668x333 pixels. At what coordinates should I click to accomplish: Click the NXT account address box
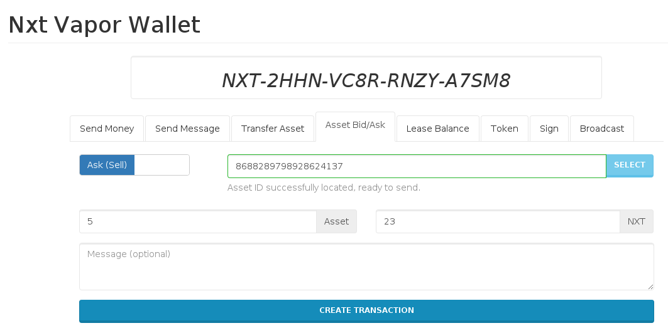click(366, 78)
